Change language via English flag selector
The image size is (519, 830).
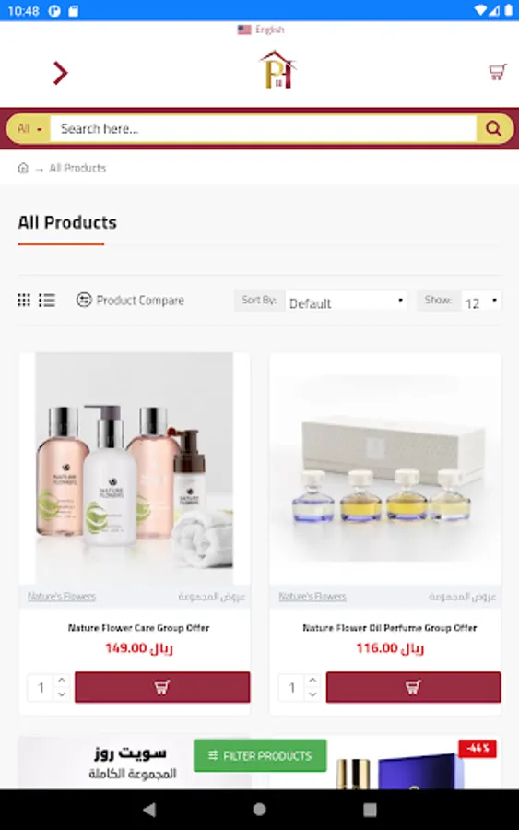tap(261, 30)
